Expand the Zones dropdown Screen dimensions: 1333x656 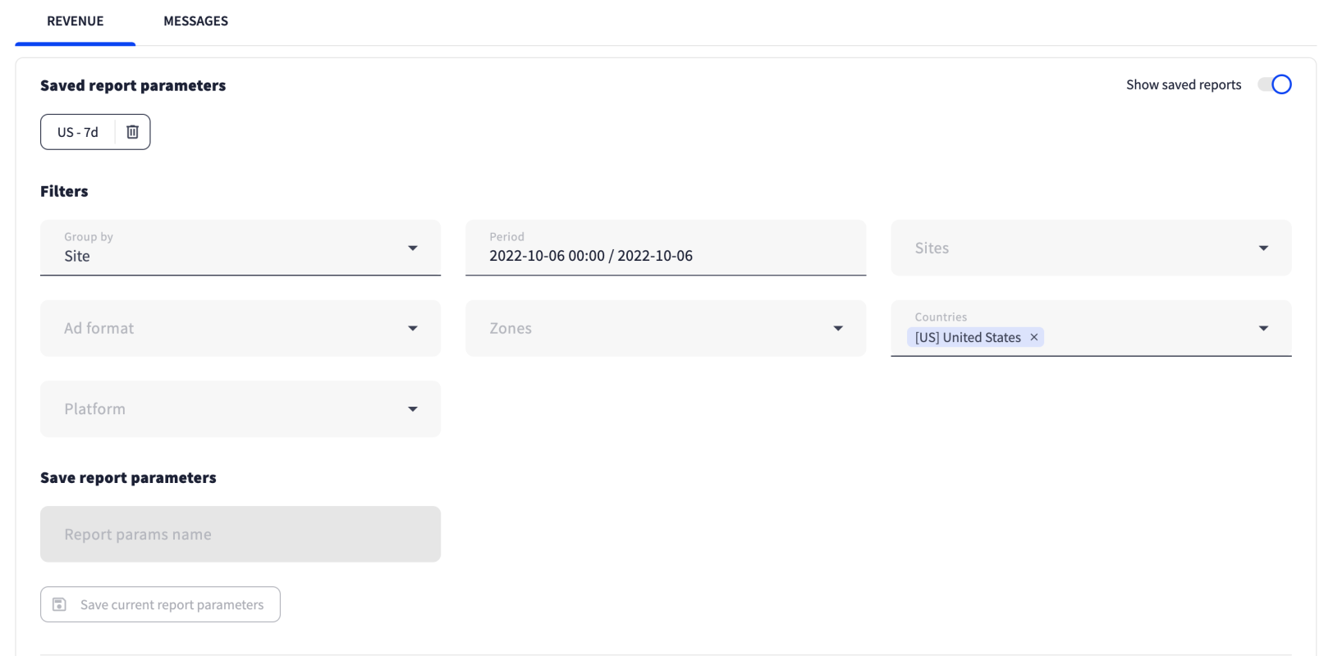[666, 328]
